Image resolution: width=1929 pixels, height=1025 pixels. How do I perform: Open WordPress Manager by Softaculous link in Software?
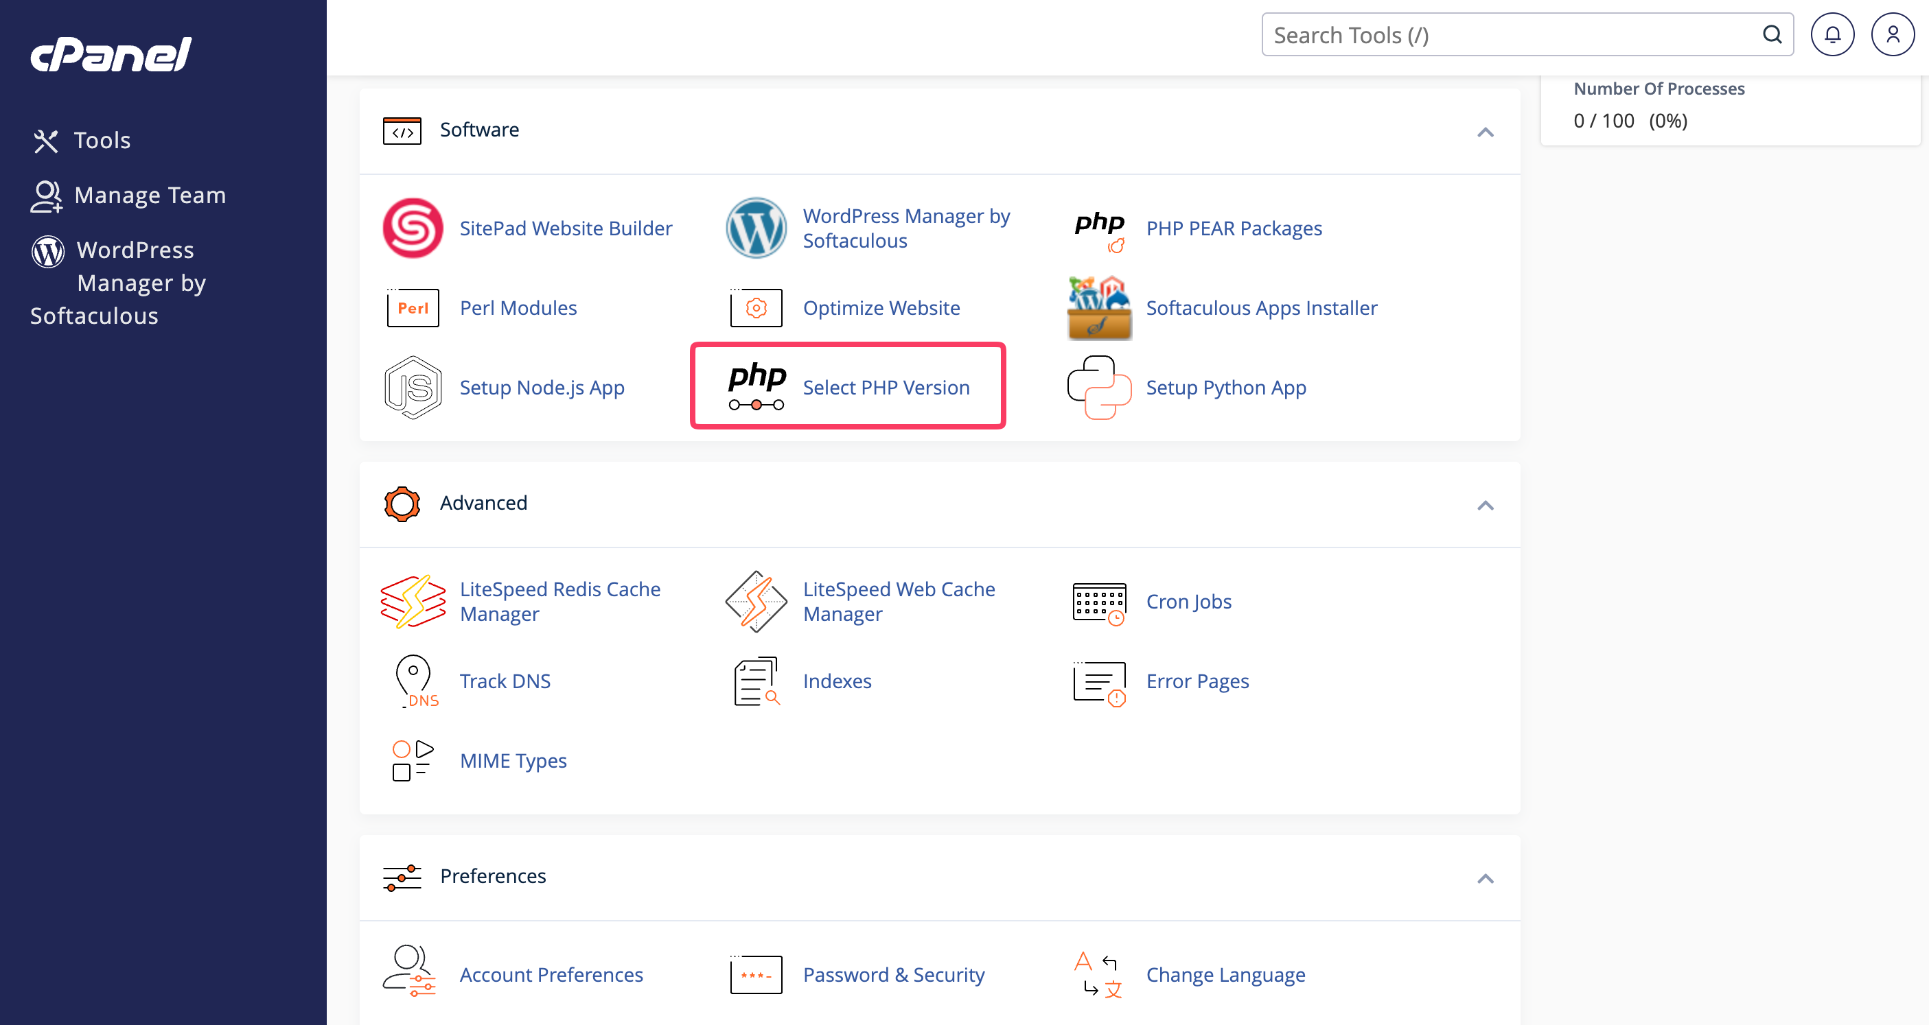tap(907, 228)
